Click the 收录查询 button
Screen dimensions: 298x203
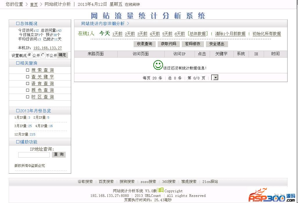click(x=145, y=44)
